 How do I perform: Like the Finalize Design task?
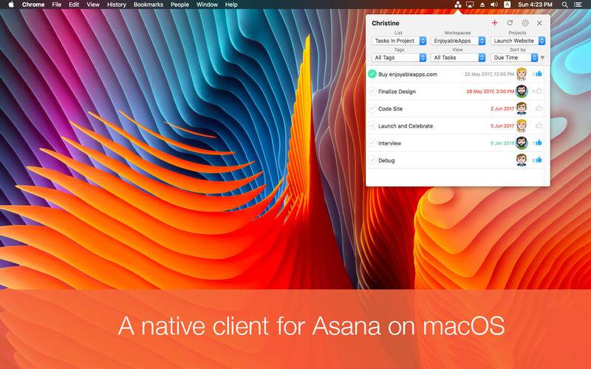click(539, 91)
